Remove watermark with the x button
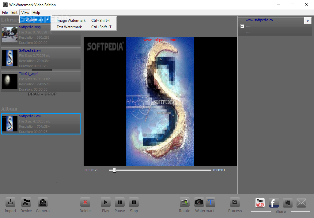This screenshot has height=218, width=314. tap(308, 21)
